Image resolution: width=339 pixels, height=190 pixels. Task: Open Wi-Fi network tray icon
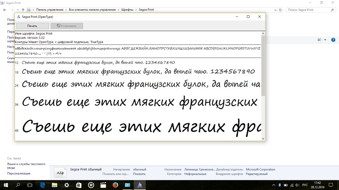point(292,185)
